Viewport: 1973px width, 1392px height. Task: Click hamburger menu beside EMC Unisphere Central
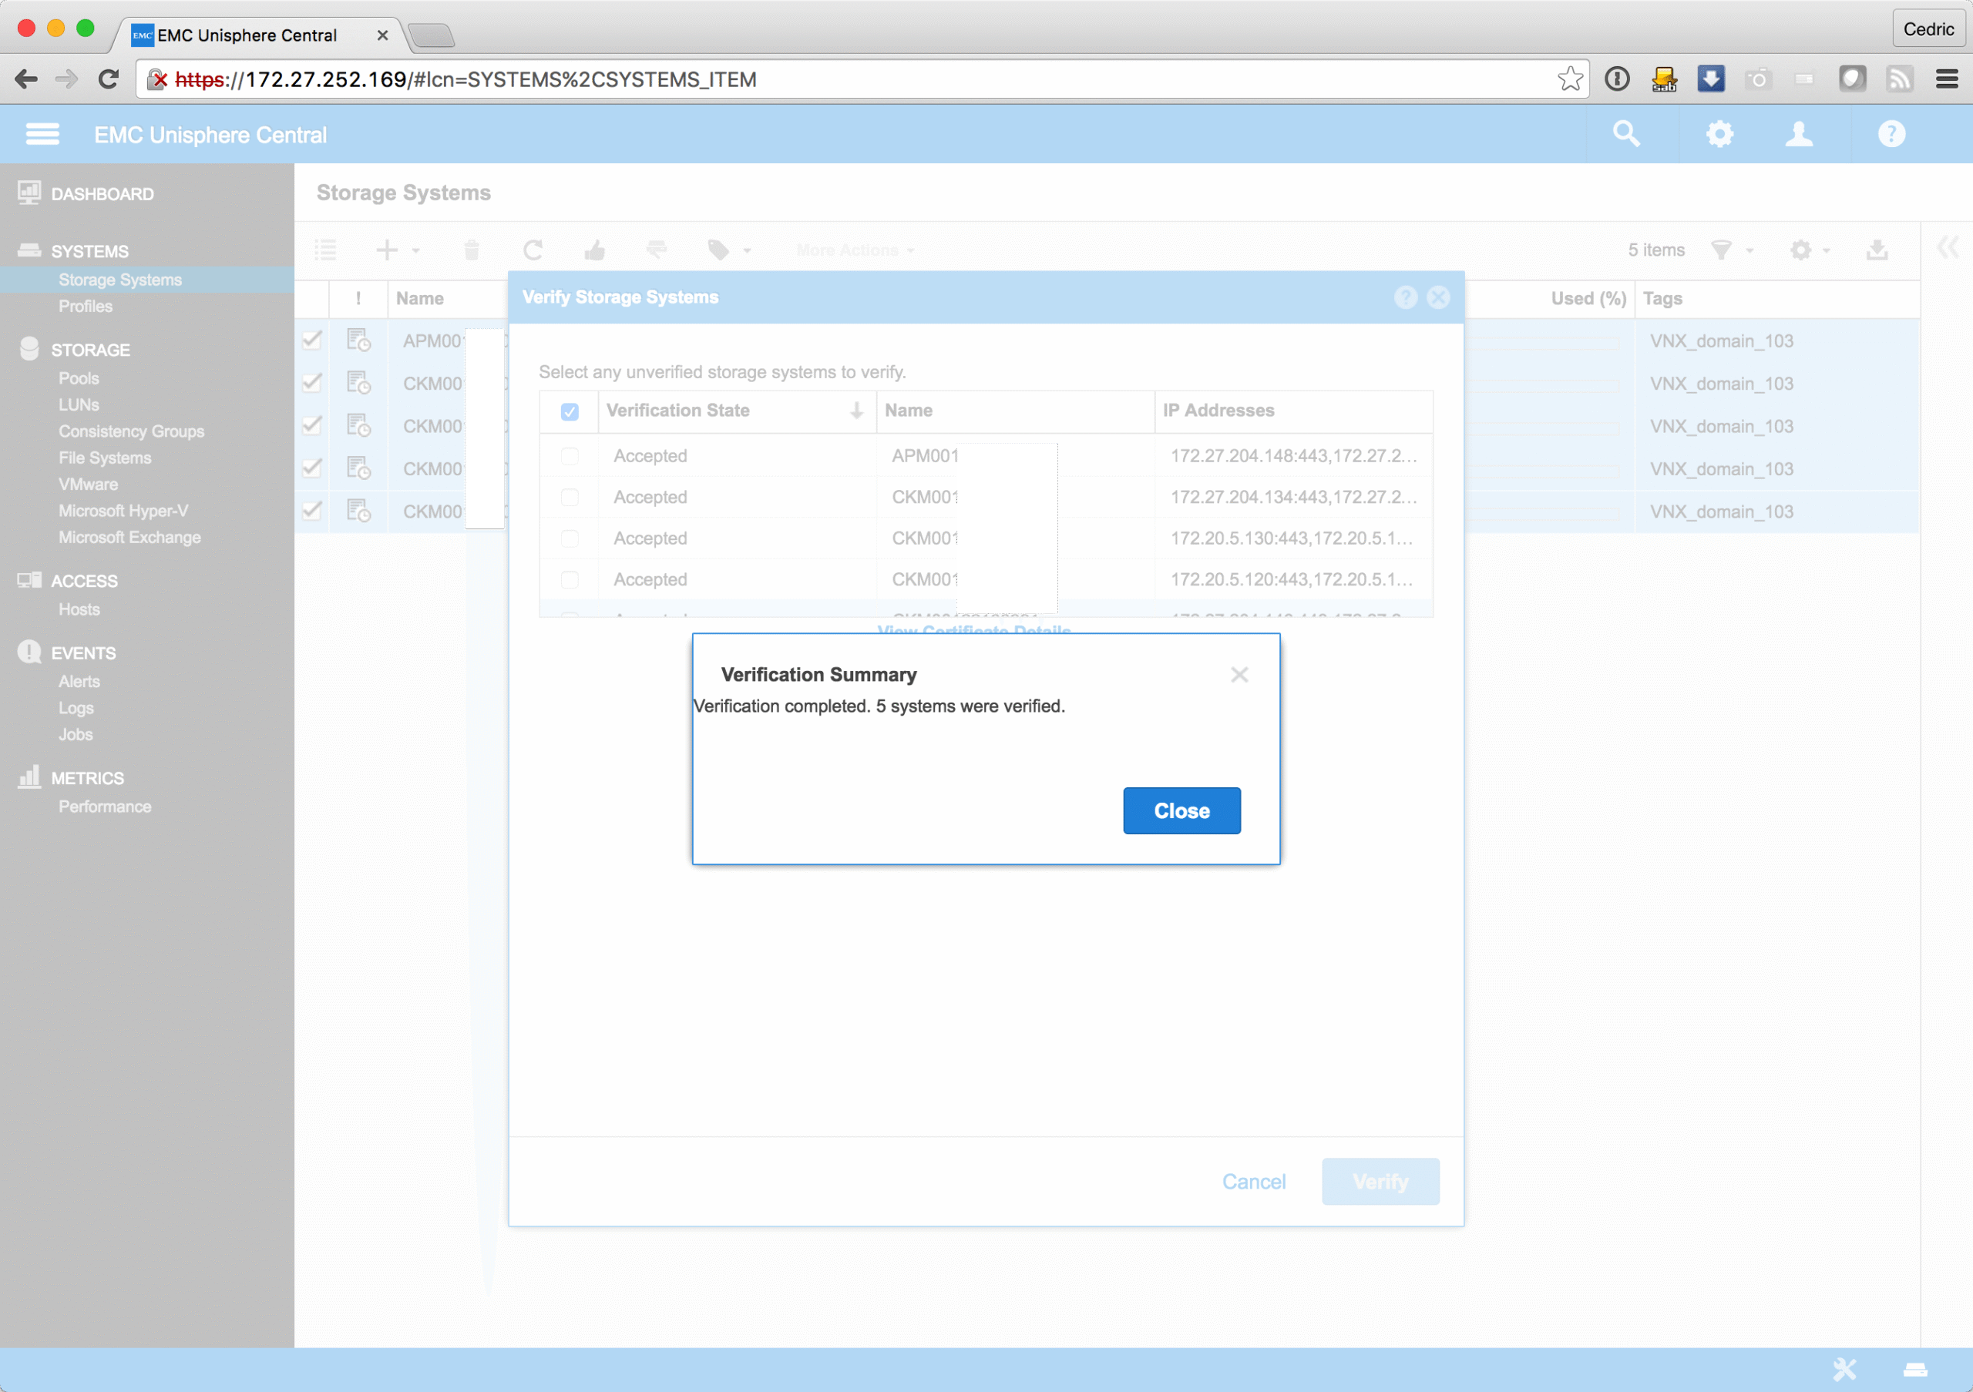coord(42,134)
